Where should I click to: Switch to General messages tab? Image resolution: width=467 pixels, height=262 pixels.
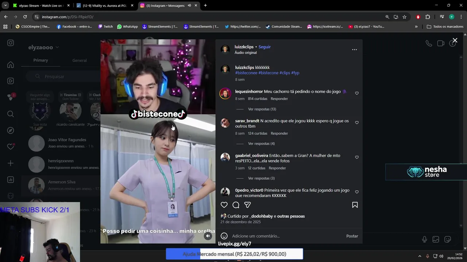[x=80, y=60]
